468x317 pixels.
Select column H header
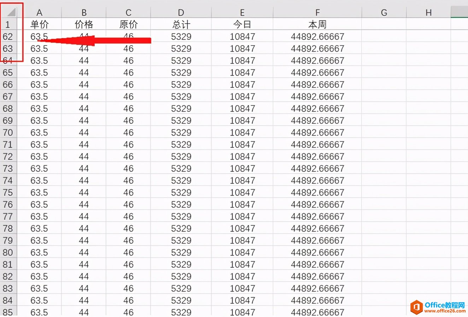click(428, 12)
